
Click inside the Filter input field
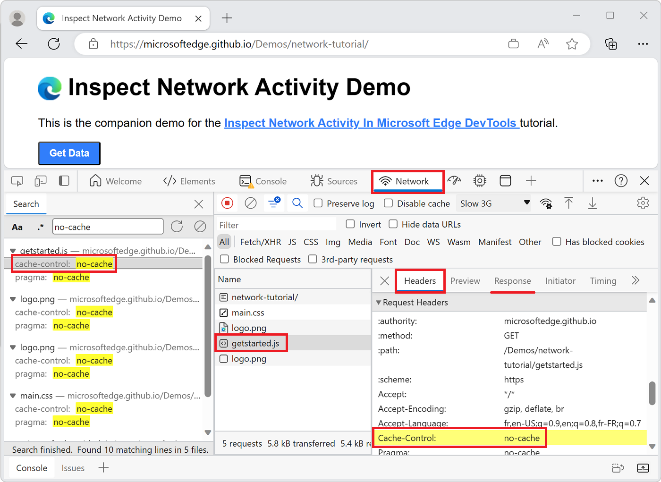click(x=276, y=224)
